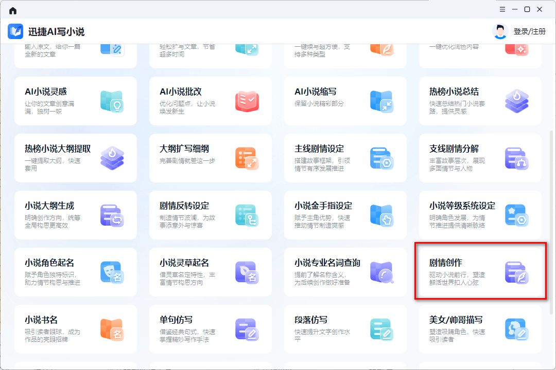556x370 pixels.
Task: Open the AI小说缩写 title
Action: (x=315, y=91)
